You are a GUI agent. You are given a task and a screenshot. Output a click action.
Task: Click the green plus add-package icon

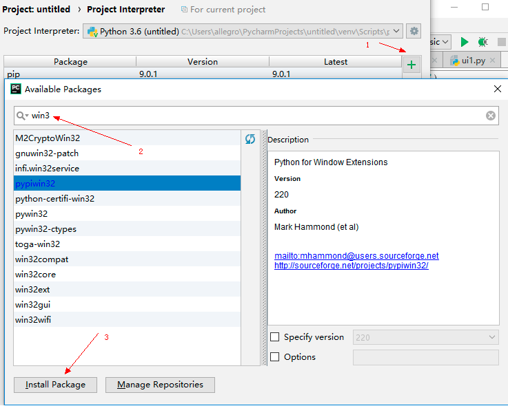tap(412, 65)
